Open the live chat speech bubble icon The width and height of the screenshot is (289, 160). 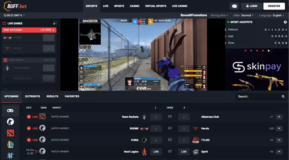(x=234, y=6)
